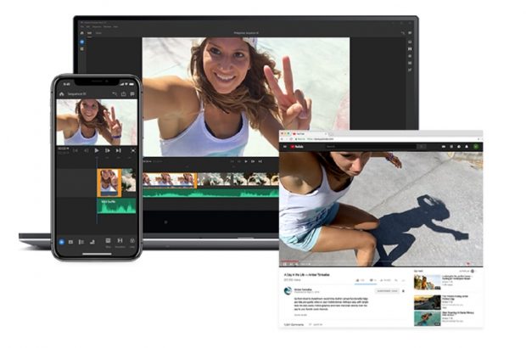Open the channel avatar under video

[x=288, y=290]
